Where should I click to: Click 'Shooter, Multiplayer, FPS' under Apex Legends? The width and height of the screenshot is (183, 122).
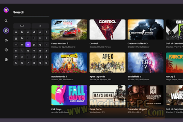(x=100, y=80)
